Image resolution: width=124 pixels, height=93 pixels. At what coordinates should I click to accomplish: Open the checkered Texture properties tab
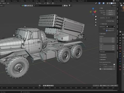(120, 69)
